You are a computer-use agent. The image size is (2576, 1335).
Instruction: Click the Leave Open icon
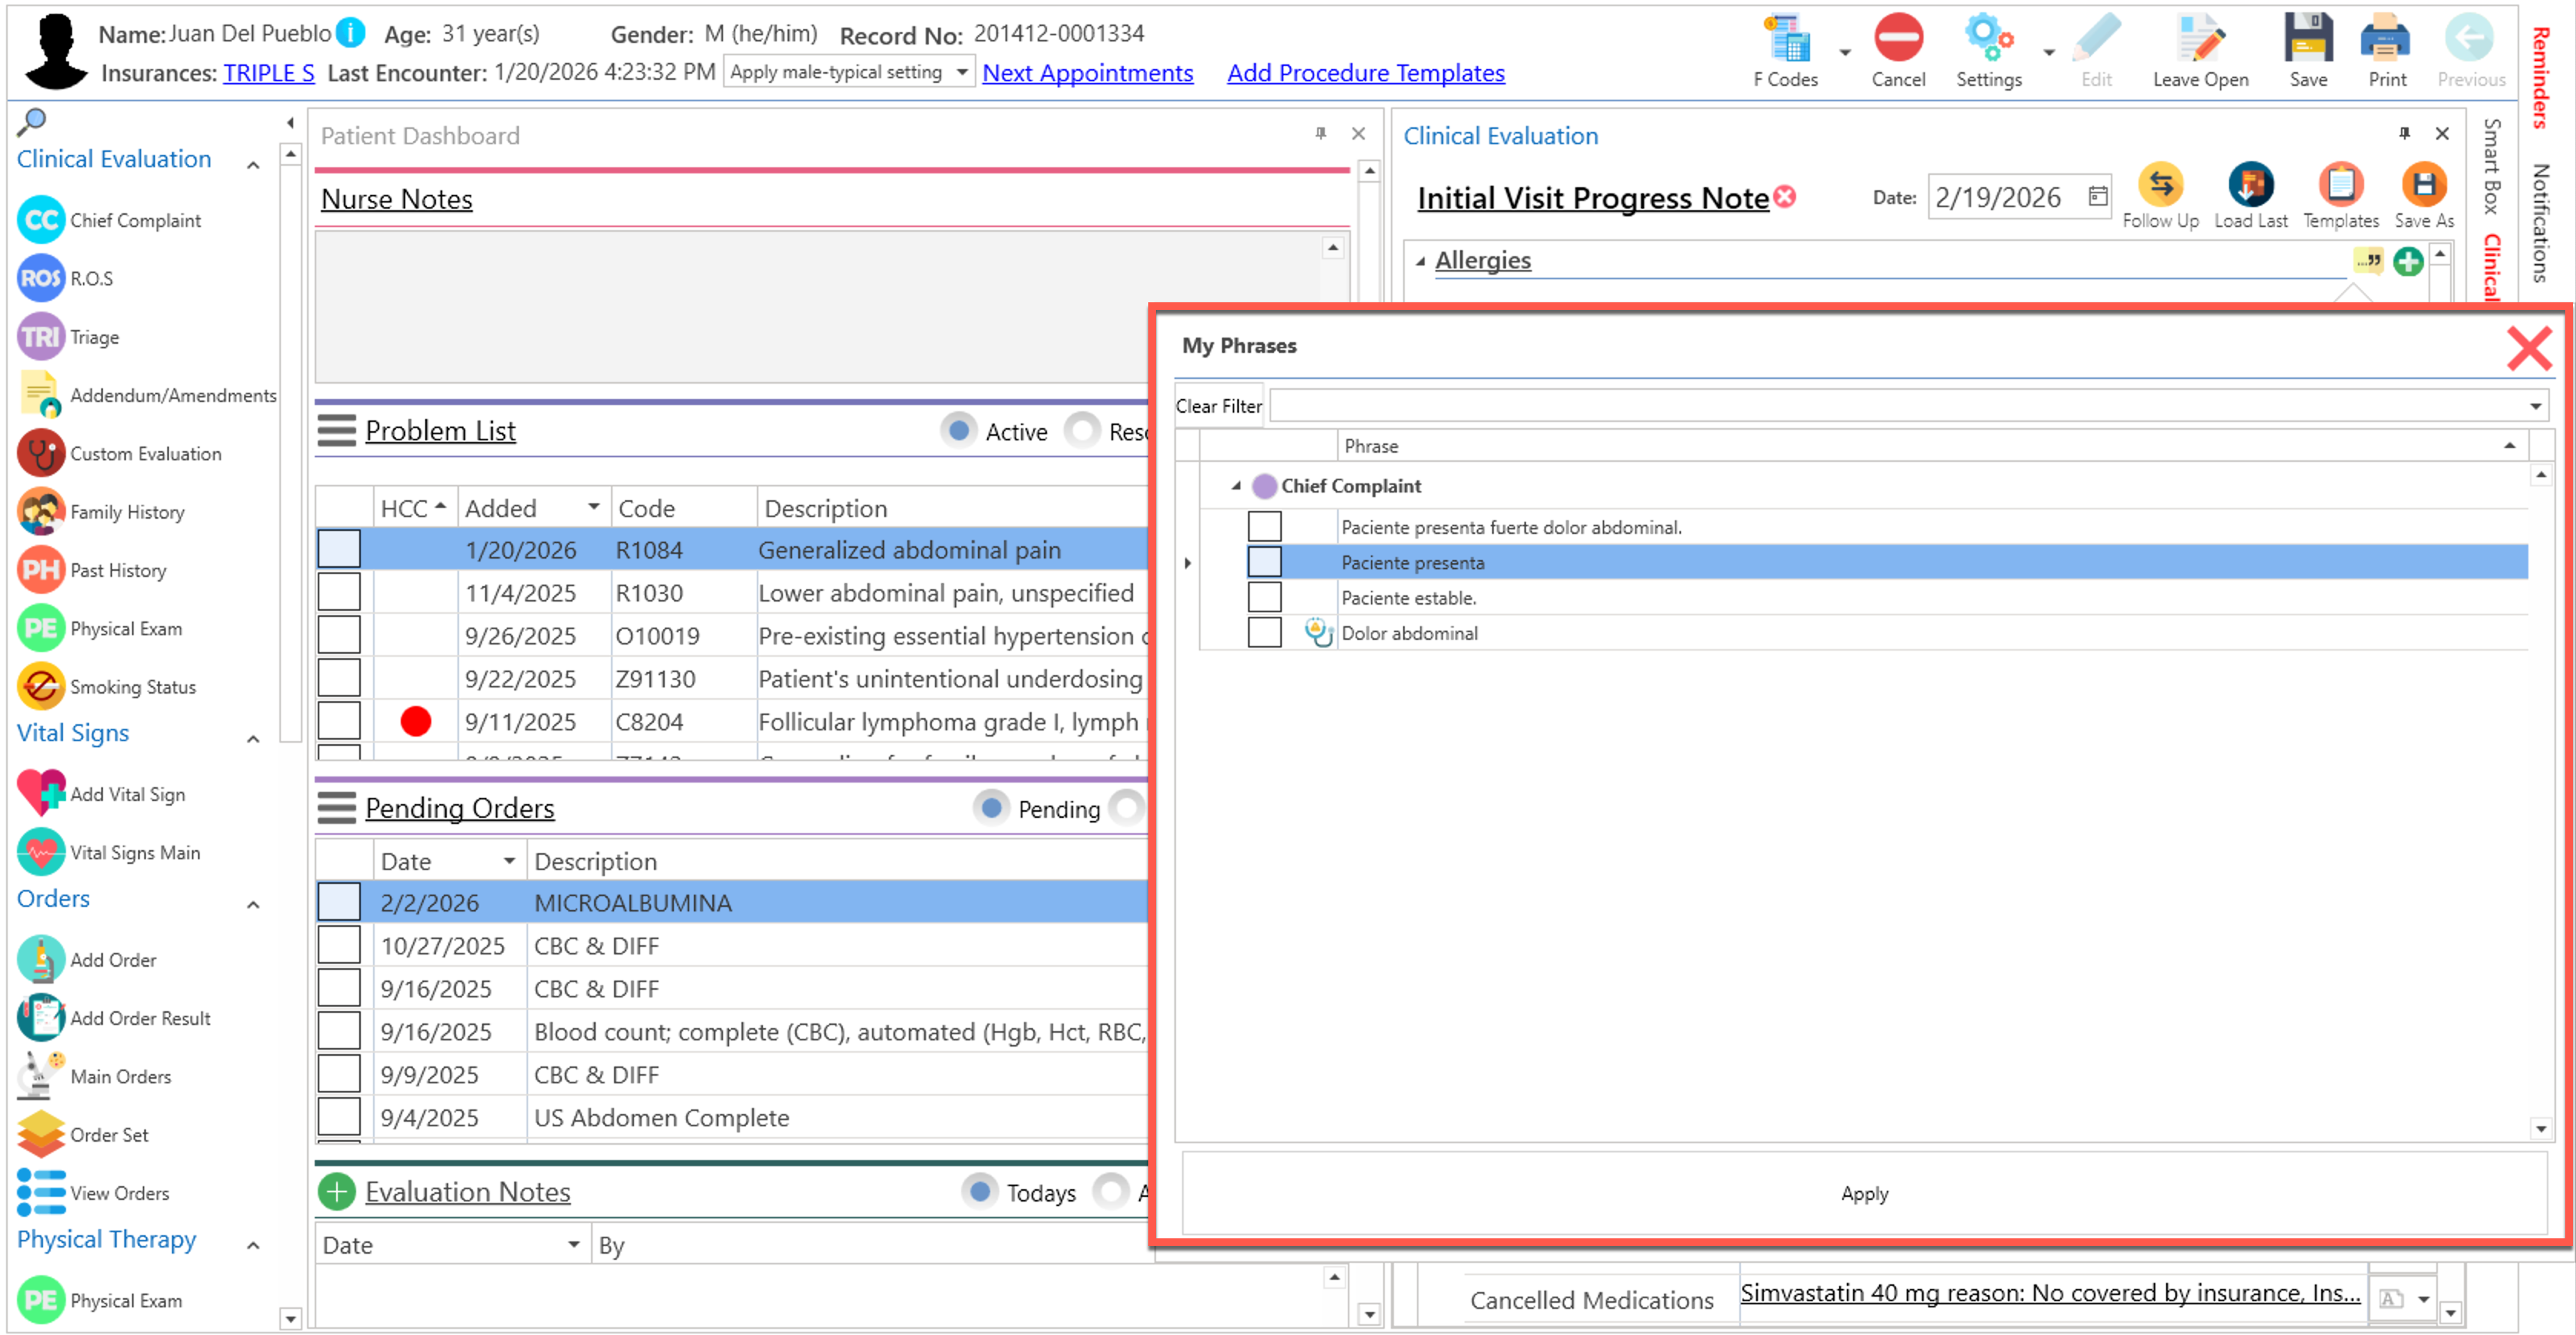tap(2200, 40)
